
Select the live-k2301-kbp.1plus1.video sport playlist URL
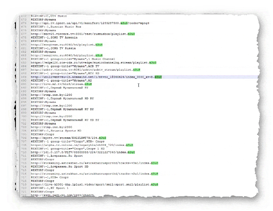(94, 185)
